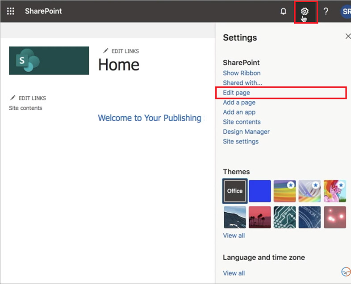Image resolution: width=351 pixels, height=284 pixels.
Task: Open the app launcher waffle icon
Action: 11,11
